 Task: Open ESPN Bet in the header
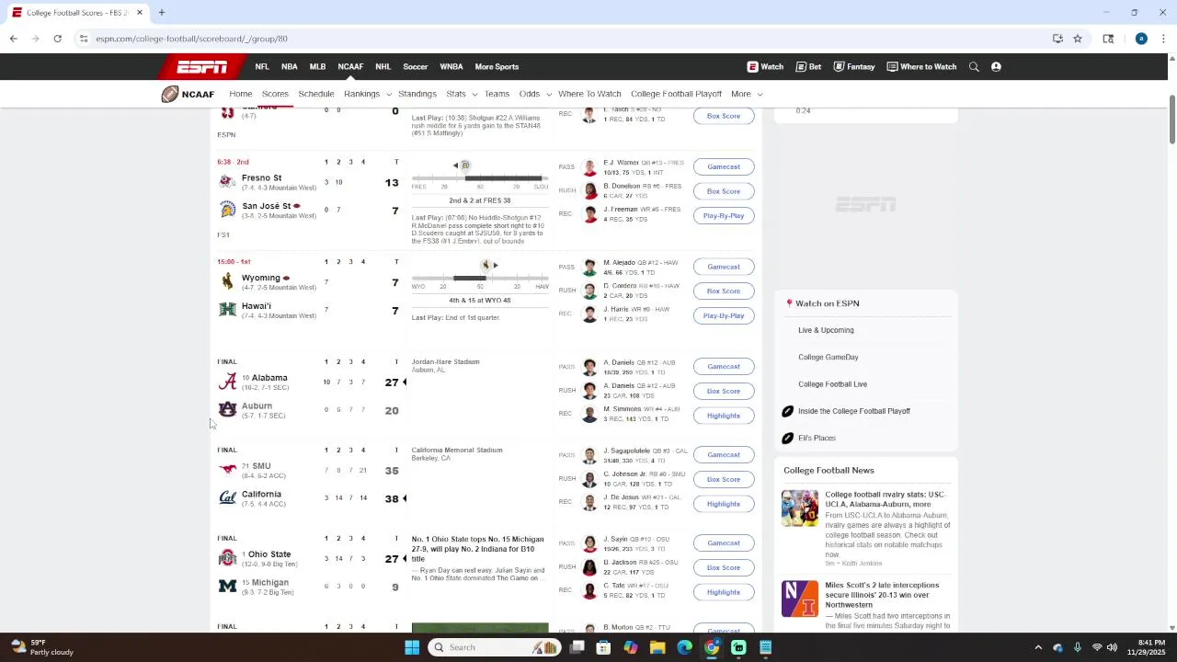coord(809,66)
